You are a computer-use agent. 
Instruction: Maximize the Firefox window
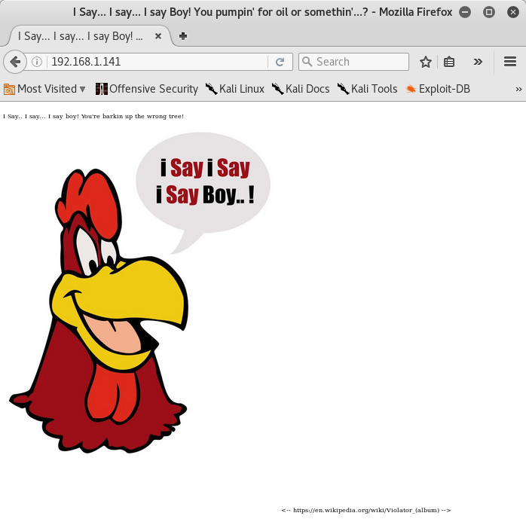tap(489, 12)
